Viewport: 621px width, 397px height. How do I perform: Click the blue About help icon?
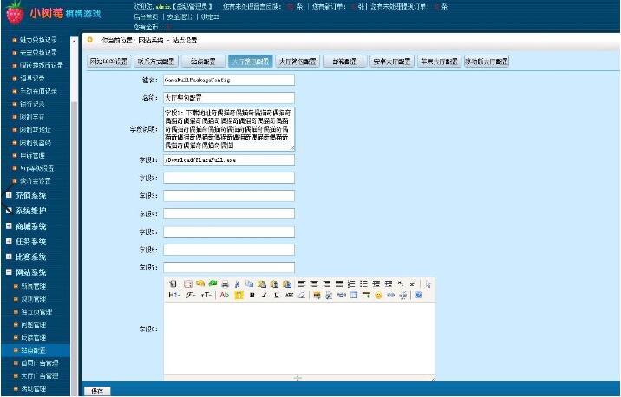point(419,296)
